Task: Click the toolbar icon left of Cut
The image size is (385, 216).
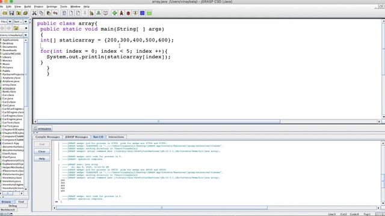Action: point(25,13)
